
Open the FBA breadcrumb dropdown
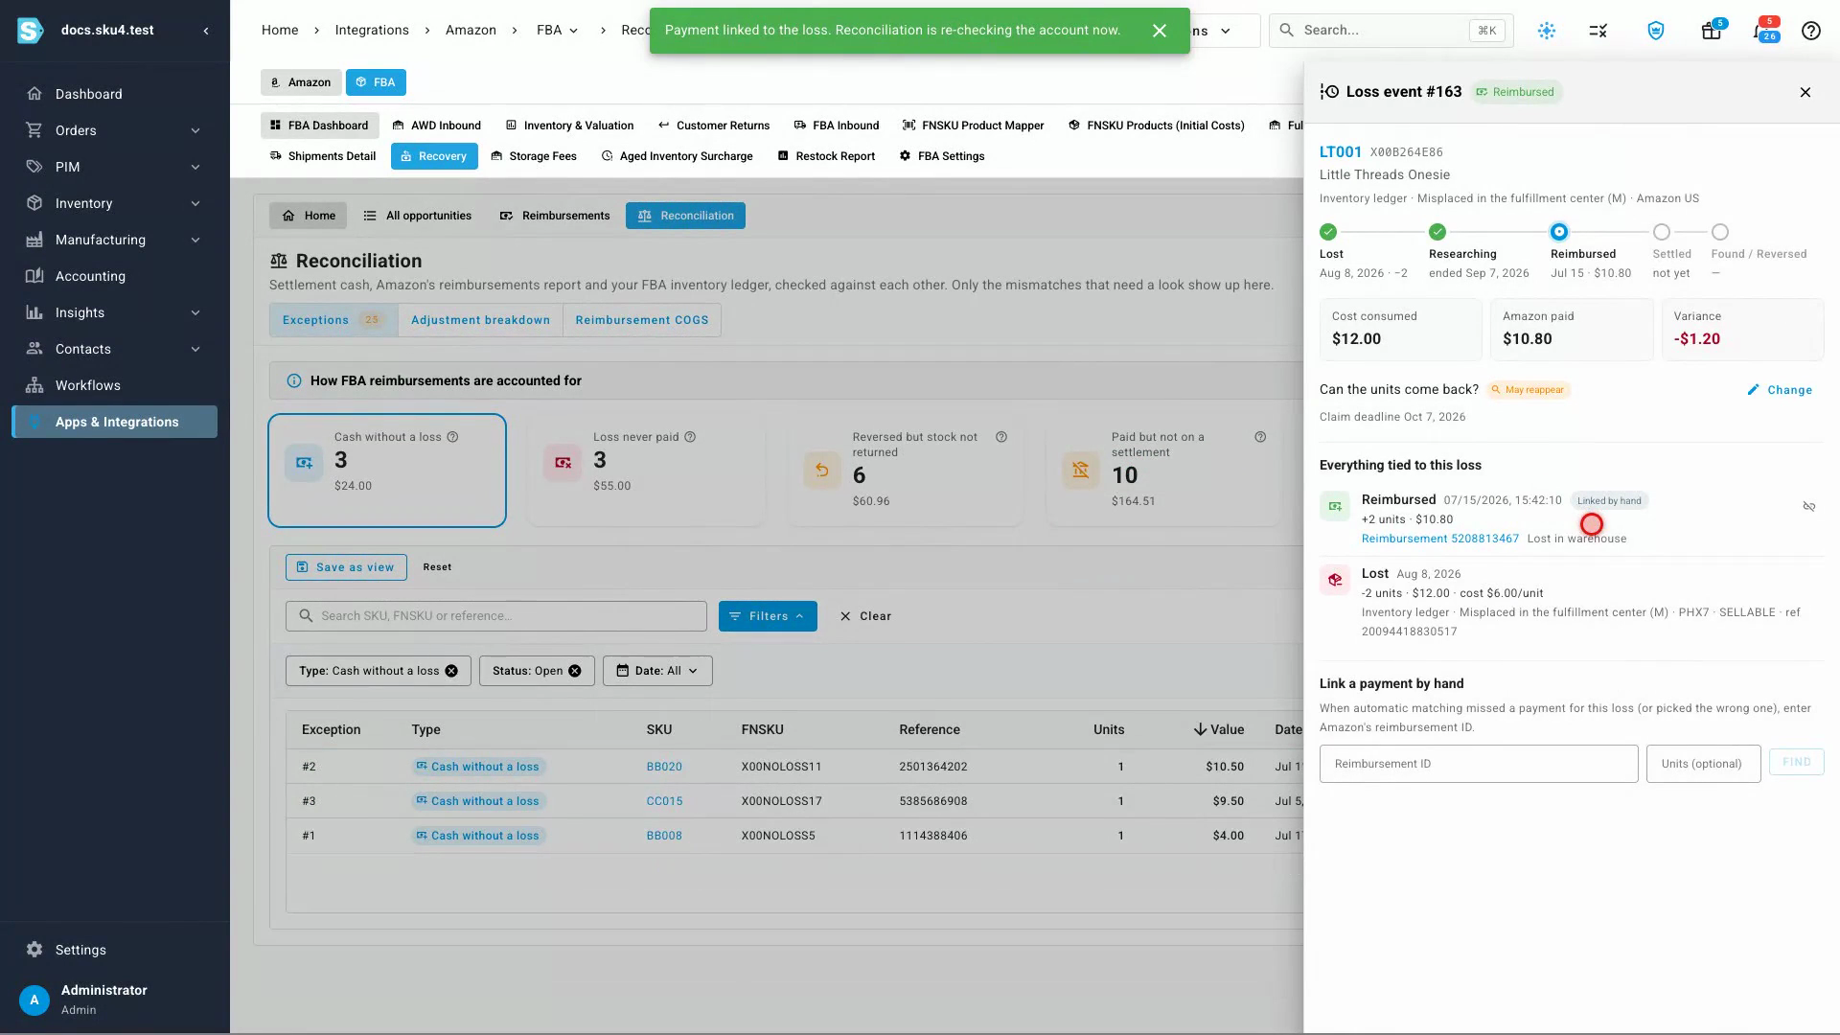[x=558, y=31]
